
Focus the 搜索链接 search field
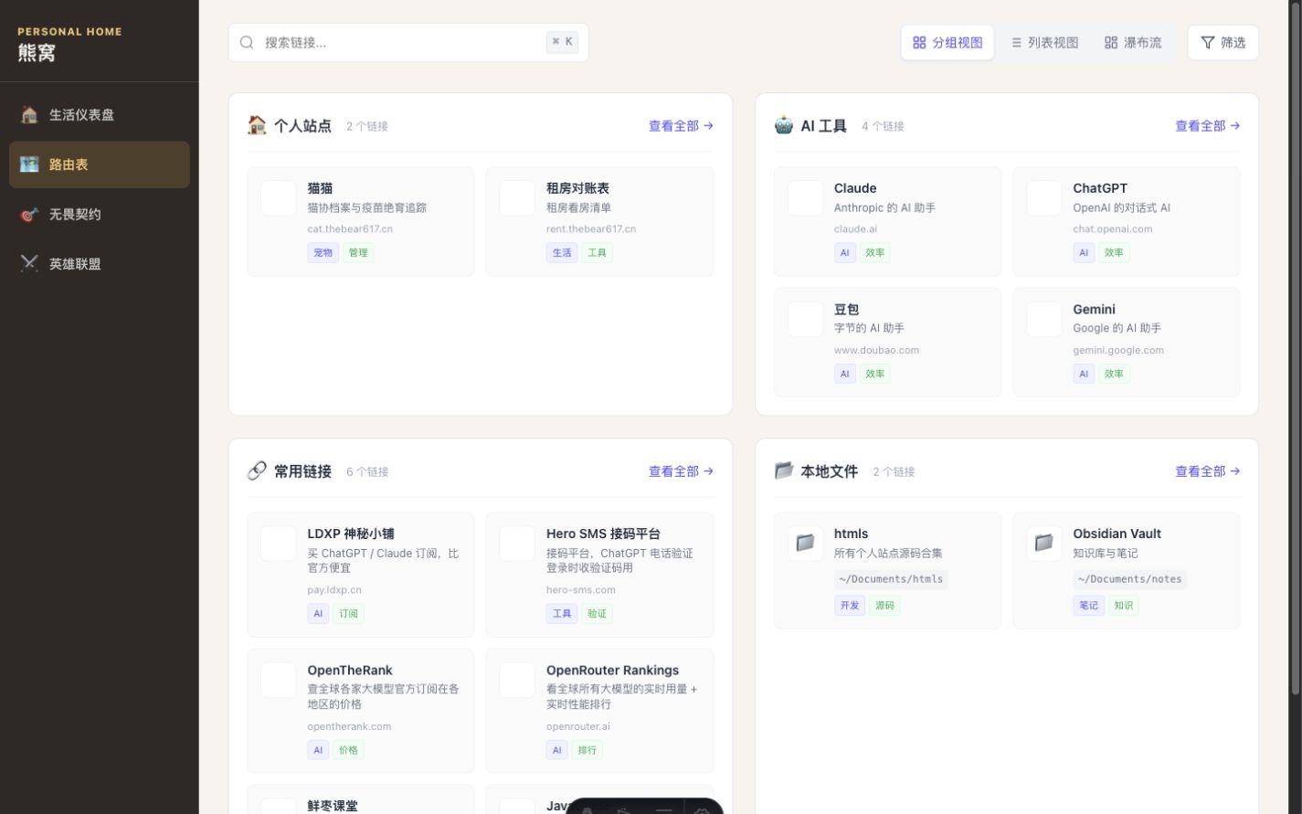click(408, 42)
